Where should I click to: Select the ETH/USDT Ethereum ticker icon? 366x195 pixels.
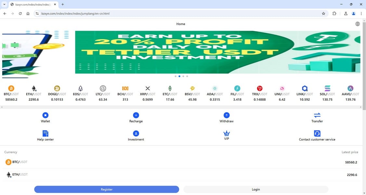coord(34,88)
